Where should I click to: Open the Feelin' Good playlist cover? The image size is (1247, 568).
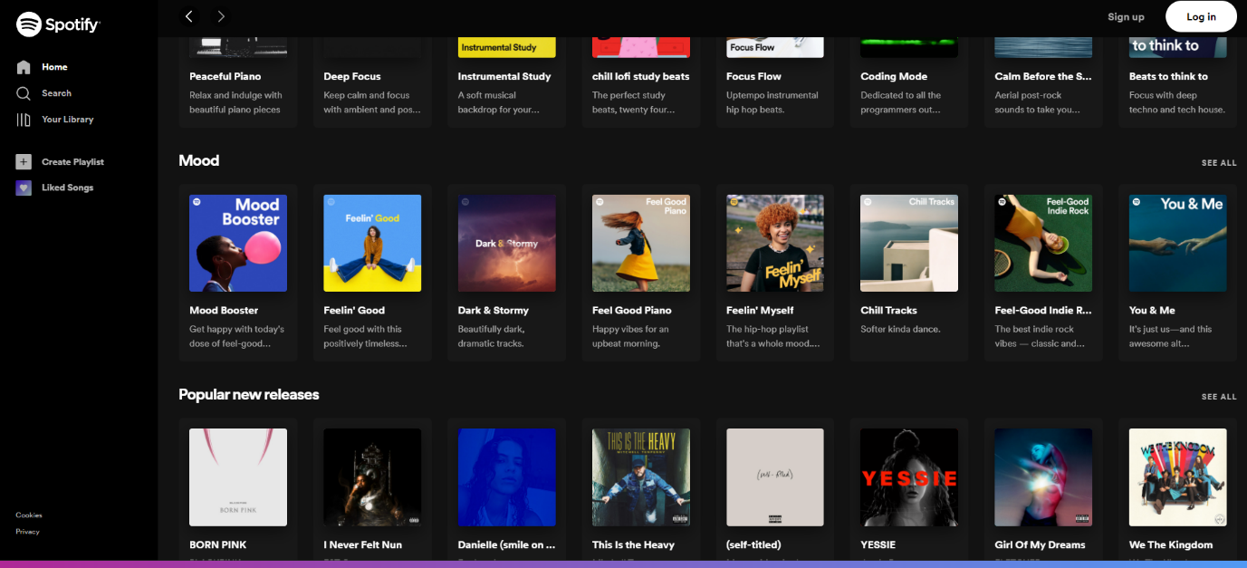point(372,243)
